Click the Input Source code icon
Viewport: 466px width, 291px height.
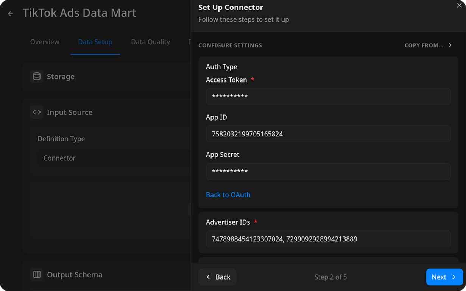[x=37, y=112]
